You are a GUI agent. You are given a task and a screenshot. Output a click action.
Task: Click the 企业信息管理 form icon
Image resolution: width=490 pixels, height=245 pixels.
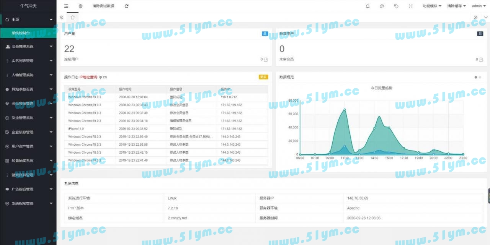tap(7, 132)
